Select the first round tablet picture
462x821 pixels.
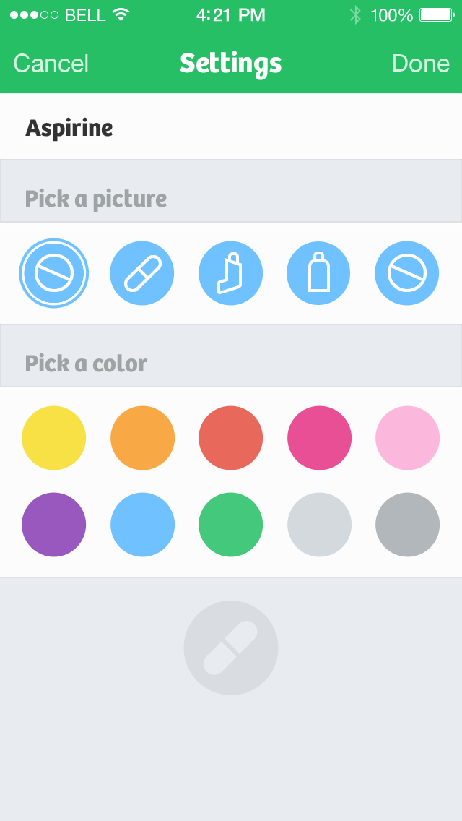pos(54,273)
